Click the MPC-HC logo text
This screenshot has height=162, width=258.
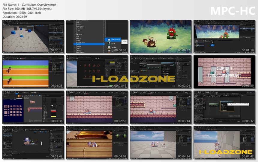[233, 11]
